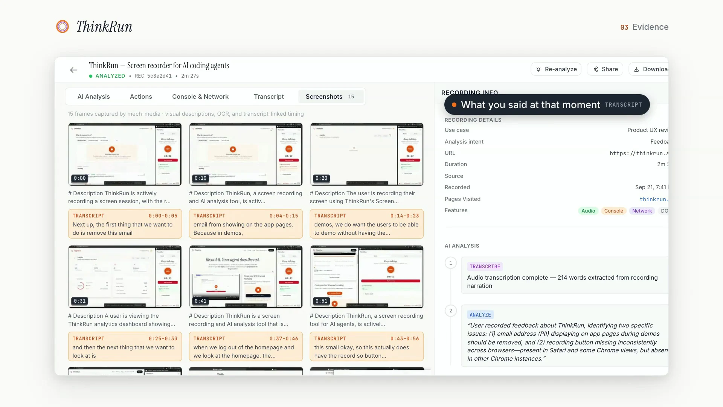Click the transcript card timed 0:43–0:56
723x407 pixels.
[x=367, y=347]
